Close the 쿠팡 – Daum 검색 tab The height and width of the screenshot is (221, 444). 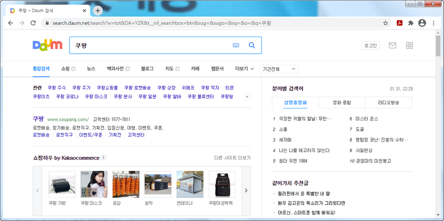[x=84, y=11]
